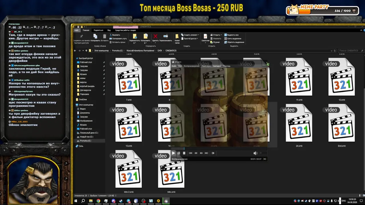Open the Вид ribbon tab in Explorer

109,30
